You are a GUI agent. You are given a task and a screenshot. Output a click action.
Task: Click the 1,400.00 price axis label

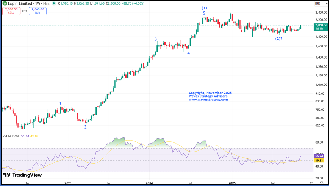tap(321, 57)
